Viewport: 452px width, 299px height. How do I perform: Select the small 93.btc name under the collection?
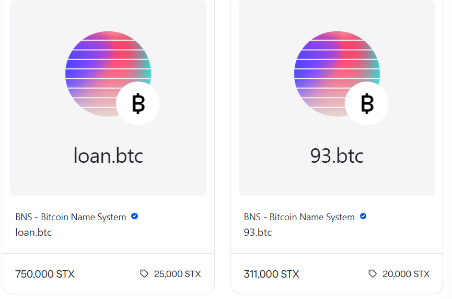point(258,232)
